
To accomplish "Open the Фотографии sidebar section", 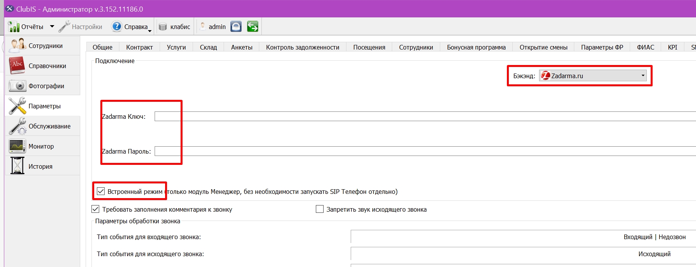I will [42, 86].
